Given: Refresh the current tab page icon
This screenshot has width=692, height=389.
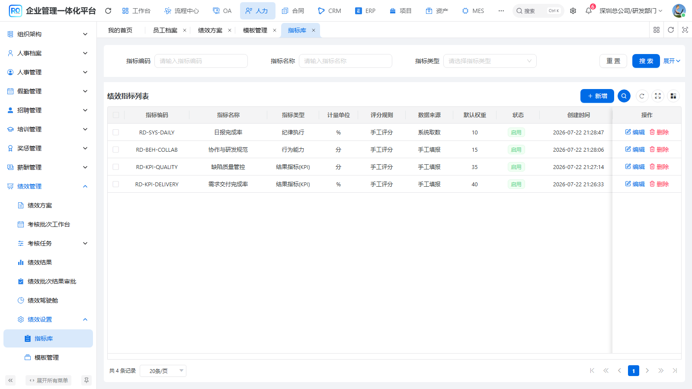Looking at the screenshot, I should (x=671, y=30).
